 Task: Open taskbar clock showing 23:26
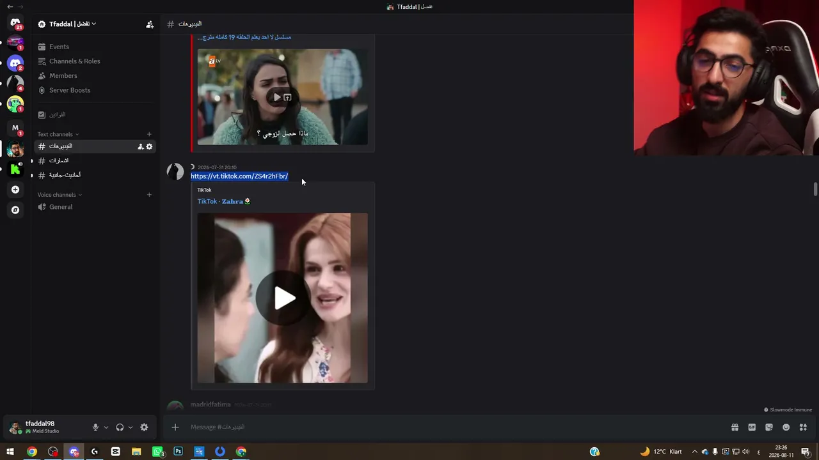[x=781, y=452]
